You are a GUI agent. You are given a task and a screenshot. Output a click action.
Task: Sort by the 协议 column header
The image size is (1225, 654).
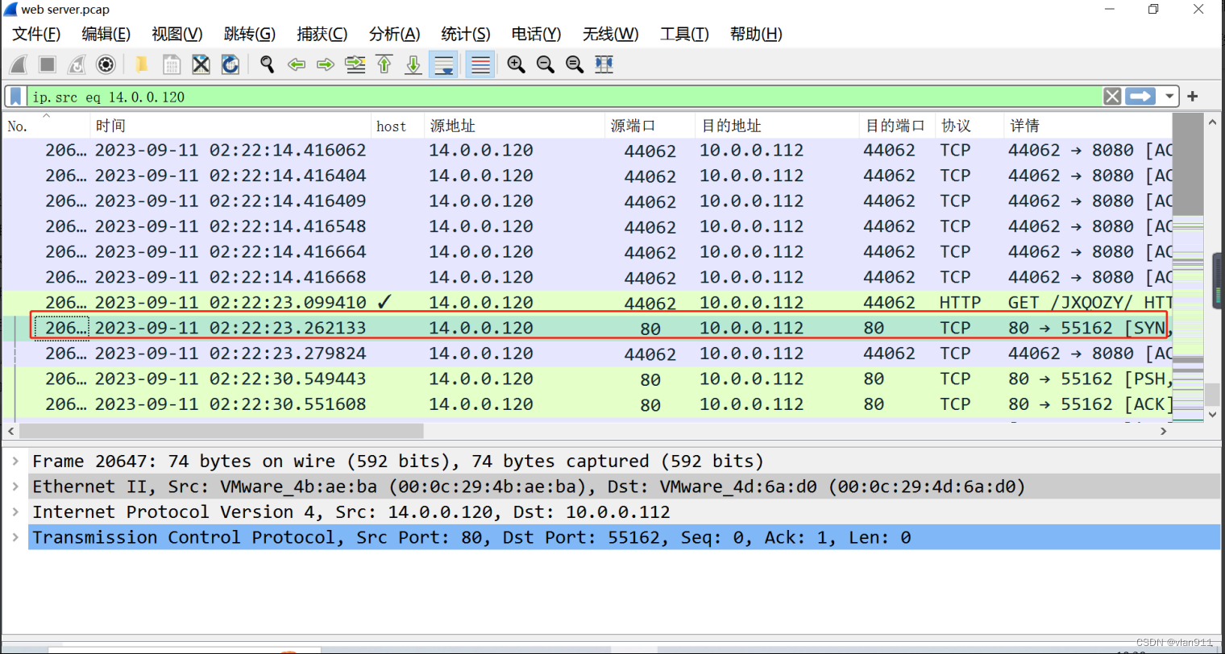coord(970,126)
